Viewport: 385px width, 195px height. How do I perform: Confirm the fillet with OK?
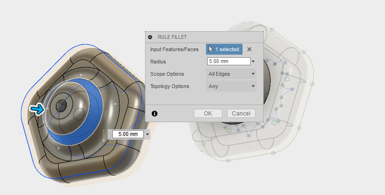coord(208,114)
